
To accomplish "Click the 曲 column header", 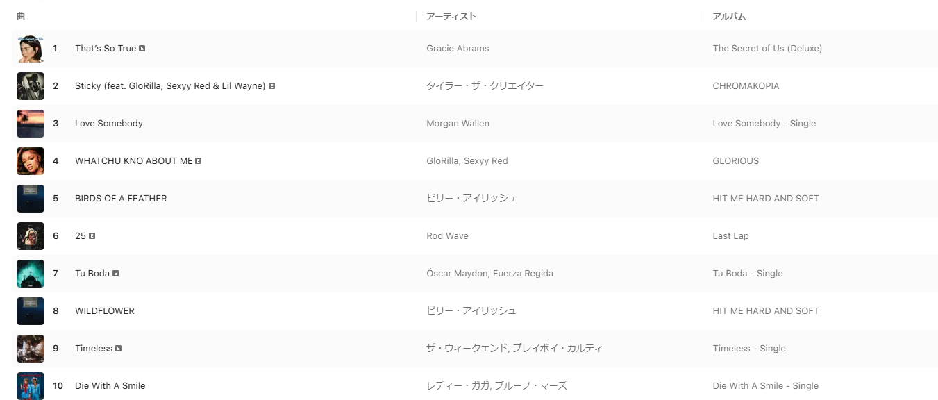I will click(21, 16).
